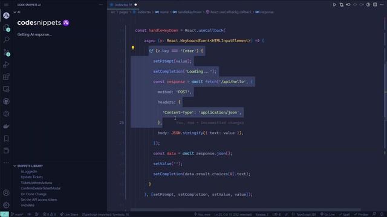Open the onDelete snippet

[x=27, y=205]
